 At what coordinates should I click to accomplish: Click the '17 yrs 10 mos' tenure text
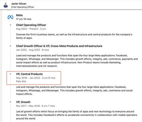pyautogui.click(x=24, y=19)
